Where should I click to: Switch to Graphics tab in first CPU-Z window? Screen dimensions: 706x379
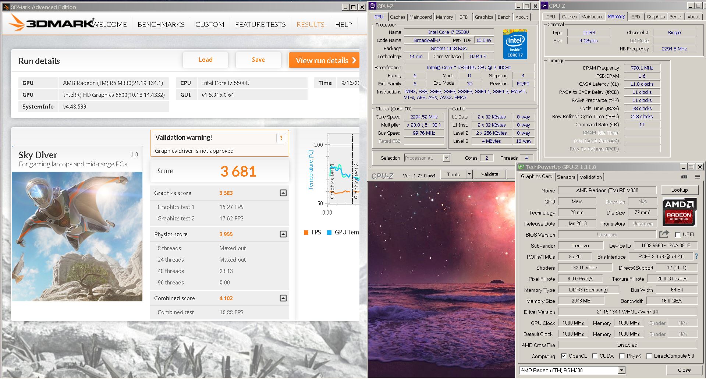point(484,17)
